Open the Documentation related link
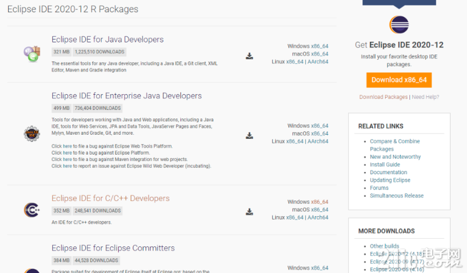Screen dimensions: 467x273 click(x=388, y=172)
